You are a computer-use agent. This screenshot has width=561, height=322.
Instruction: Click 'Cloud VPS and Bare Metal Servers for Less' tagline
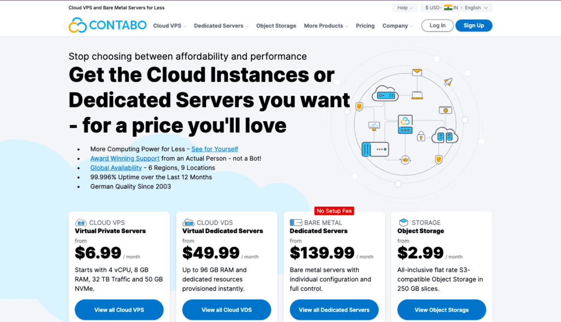click(117, 8)
